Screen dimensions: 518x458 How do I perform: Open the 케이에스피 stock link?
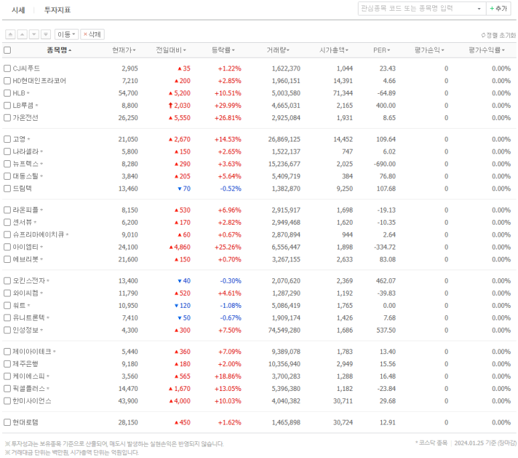click(x=29, y=376)
